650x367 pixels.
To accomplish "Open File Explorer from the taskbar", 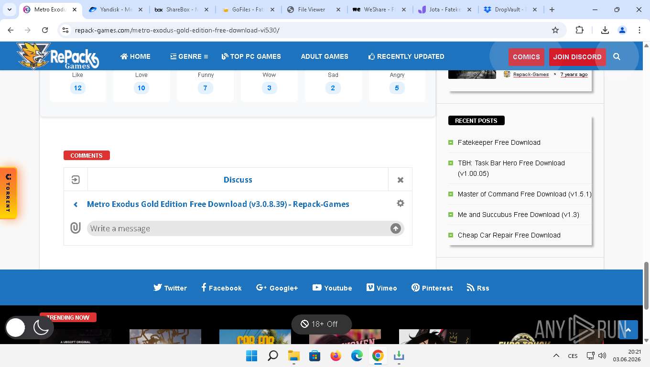I will [293, 356].
